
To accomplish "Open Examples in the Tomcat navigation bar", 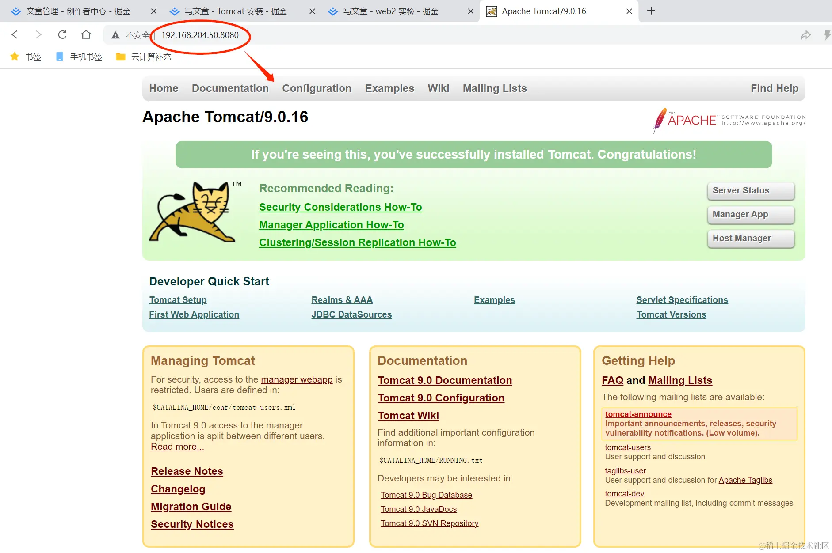I will pyautogui.click(x=389, y=88).
